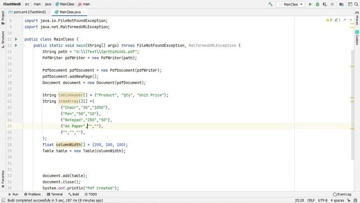Image resolution: width=360 pixels, height=203 pixels.
Task: Toggle tool window bars icon at status bar left
Action: (x=3, y=201)
